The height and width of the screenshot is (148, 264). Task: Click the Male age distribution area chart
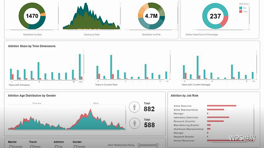[x=96, y=119]
